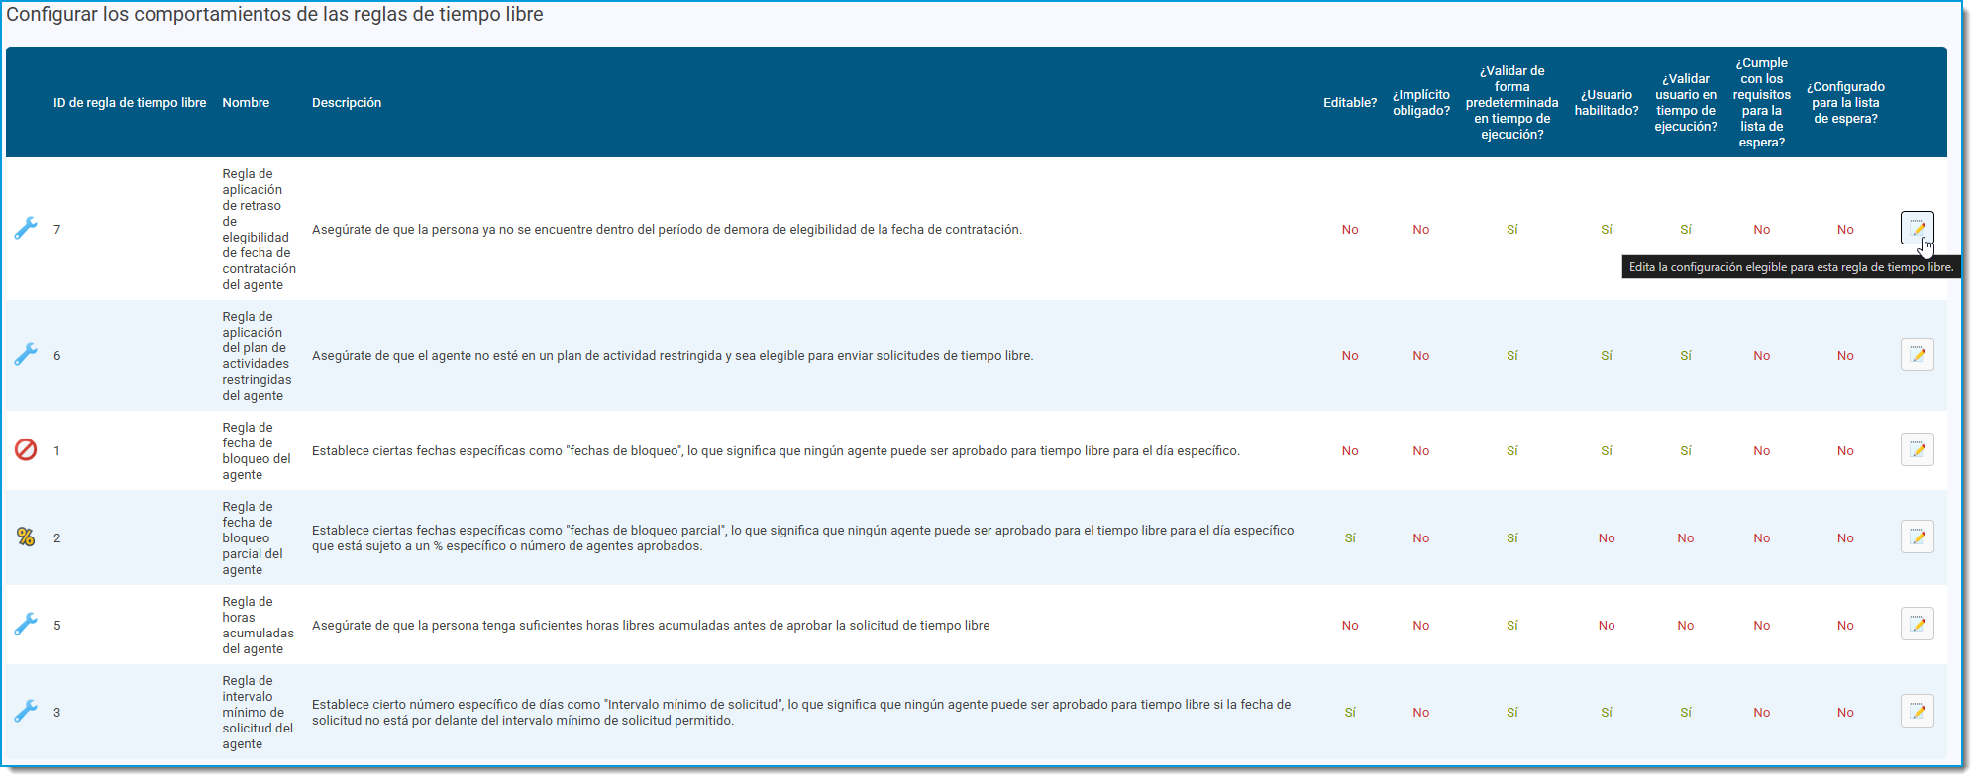Viewport: 1977px width, 781px height.
Task: Click rule name 'Regla de fecha de bloqueo parcial'
Action: (x=253, y=537)
